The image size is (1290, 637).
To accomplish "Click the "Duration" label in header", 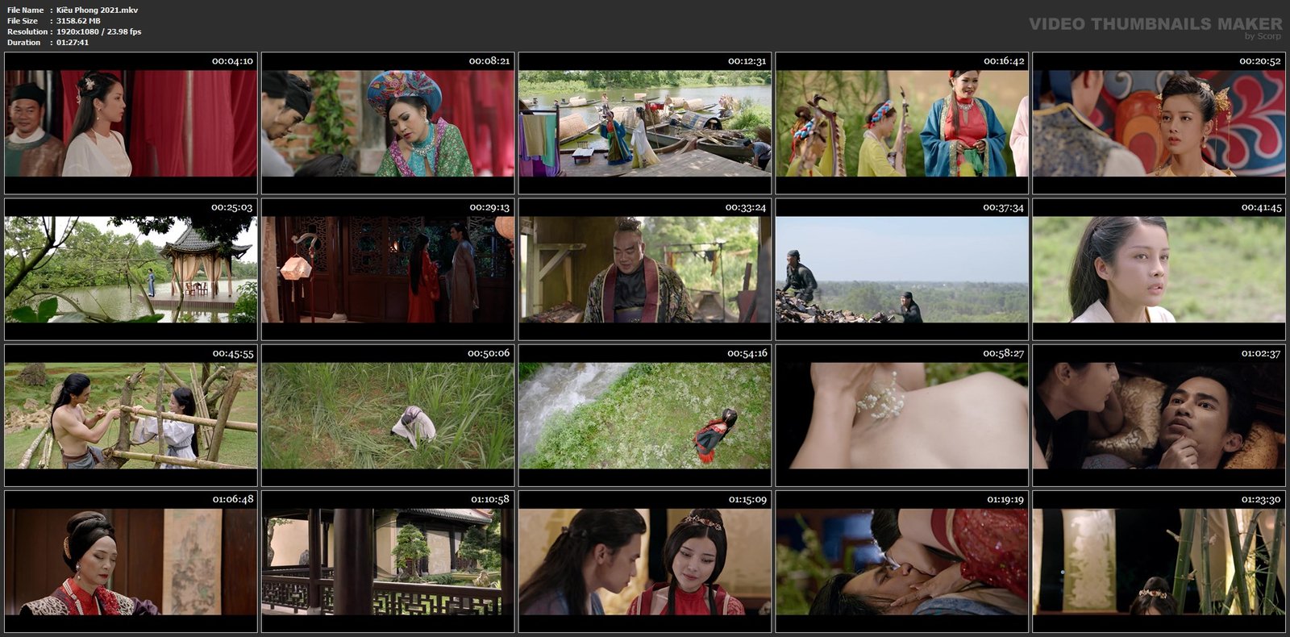I will coord(23,42).
